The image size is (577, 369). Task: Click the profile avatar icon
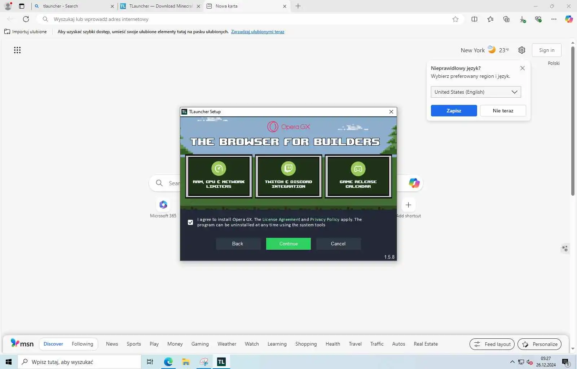[x=8, y=6]
